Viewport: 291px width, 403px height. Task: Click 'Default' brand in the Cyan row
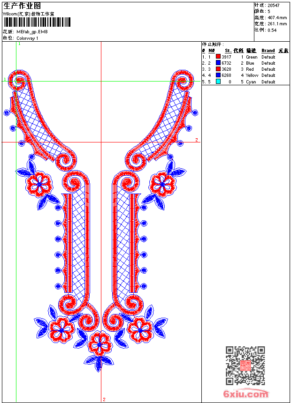[268, 82]
